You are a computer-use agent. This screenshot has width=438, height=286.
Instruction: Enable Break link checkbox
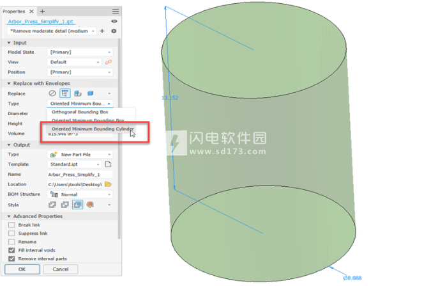[11, 225]
